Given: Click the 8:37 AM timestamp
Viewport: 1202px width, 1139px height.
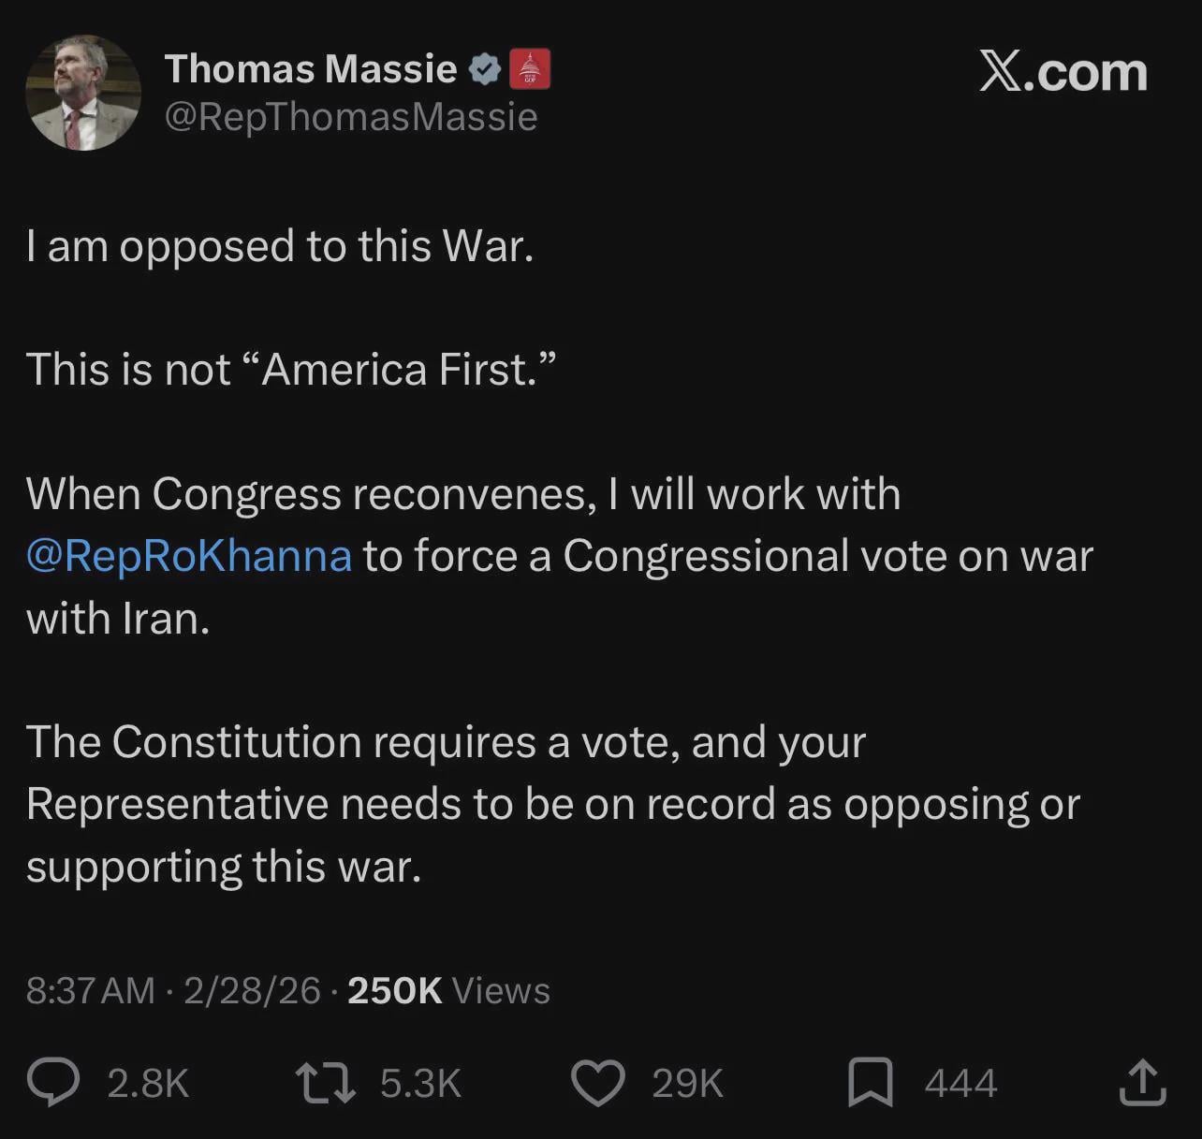Looking at the screenshot, I should (x=90, y=990).
